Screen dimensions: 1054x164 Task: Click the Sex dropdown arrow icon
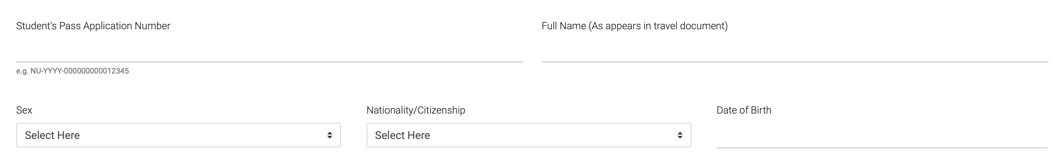click(x=329, y=135)
